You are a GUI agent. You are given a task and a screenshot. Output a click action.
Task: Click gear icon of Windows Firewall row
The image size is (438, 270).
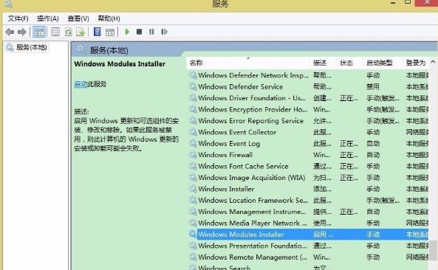click(193, 155)
